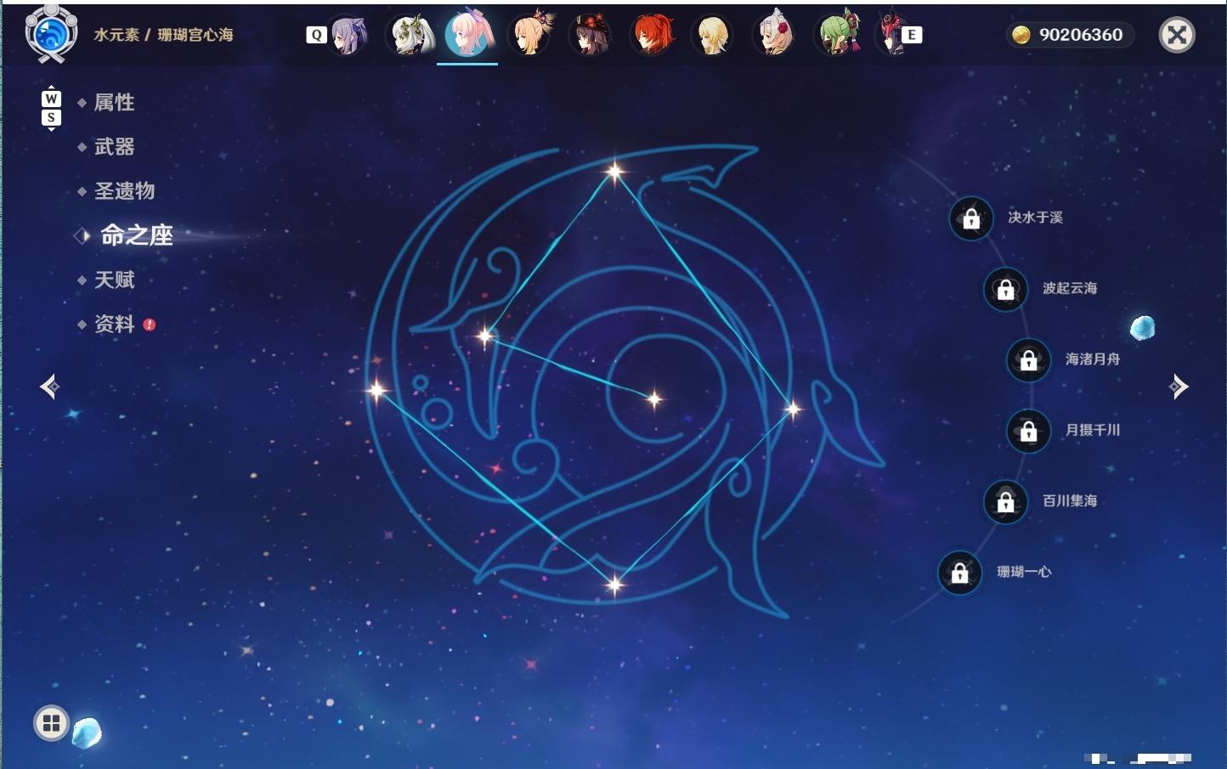Click the central star inside the spiral
This screenshot has height=769, width=1227.
click(654, 399)
